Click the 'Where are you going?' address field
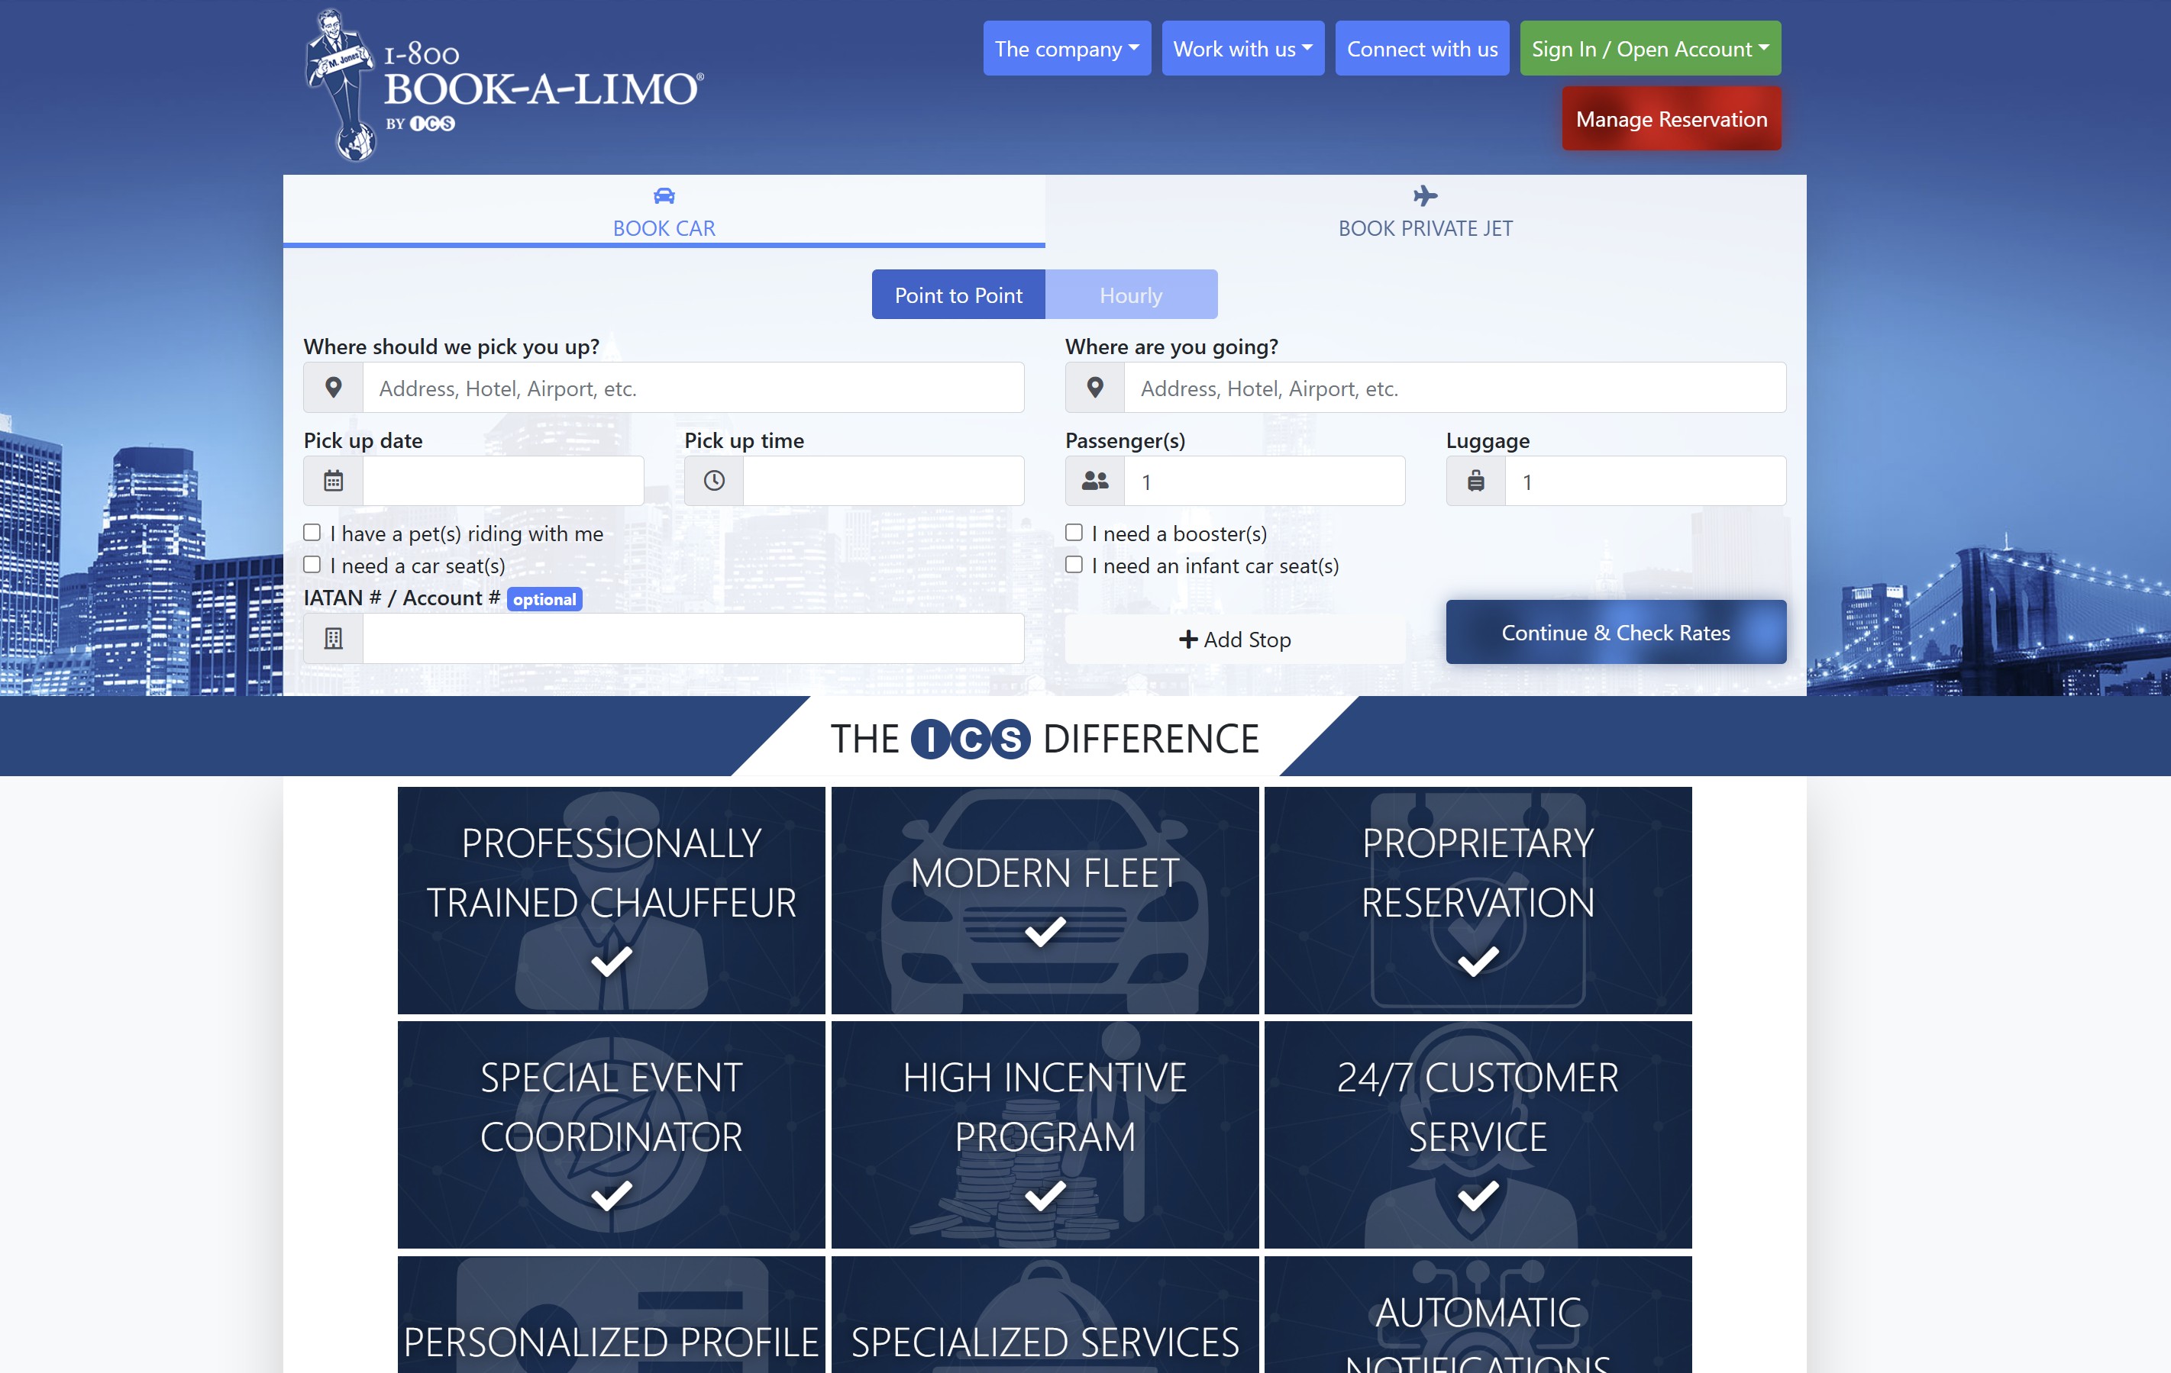This screenshot has height=1373, width=2171. tap(1453, 388)
